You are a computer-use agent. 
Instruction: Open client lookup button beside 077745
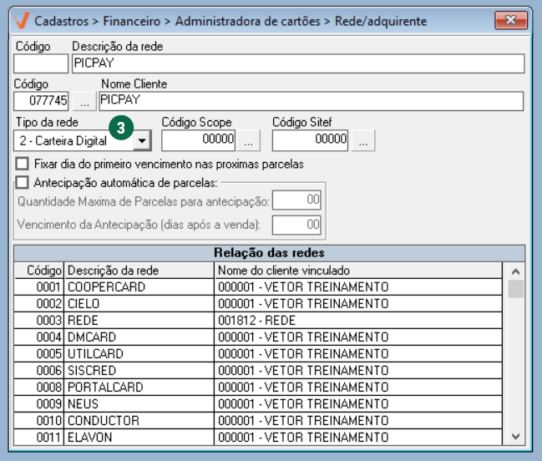(84, 101)
